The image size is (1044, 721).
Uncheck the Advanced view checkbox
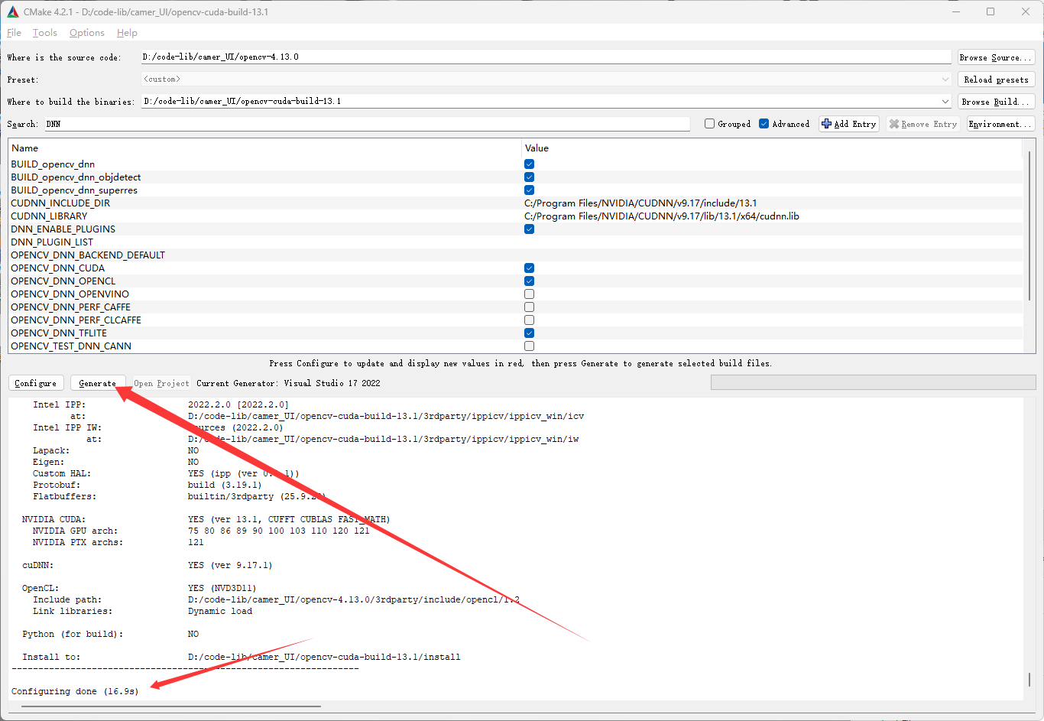(x=764, y=124)
